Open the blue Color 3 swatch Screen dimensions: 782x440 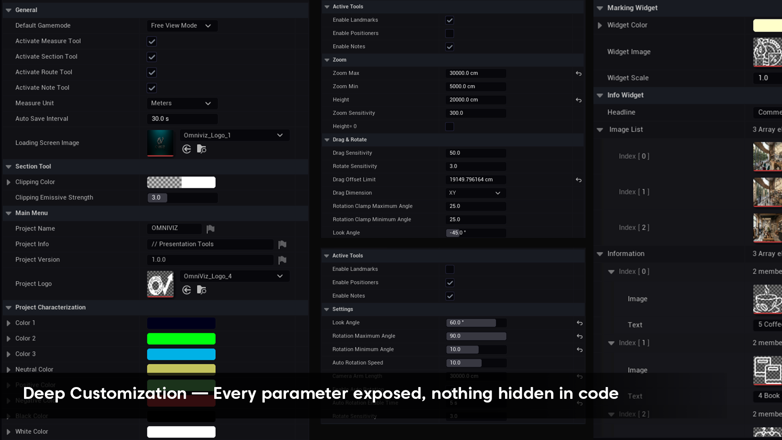click(181, 354)
